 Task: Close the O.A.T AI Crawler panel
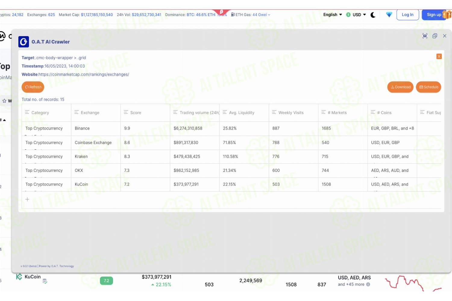pos(445,36)
